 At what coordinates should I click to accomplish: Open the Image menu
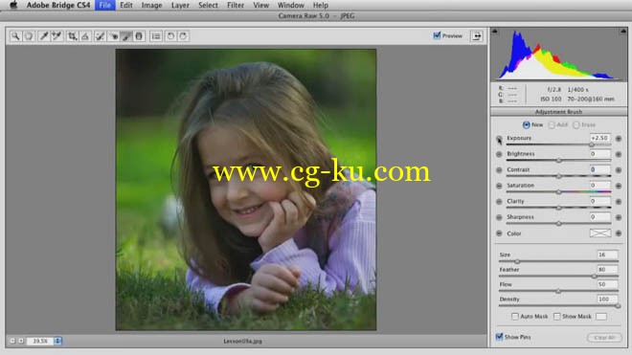[x=151, y=5]
